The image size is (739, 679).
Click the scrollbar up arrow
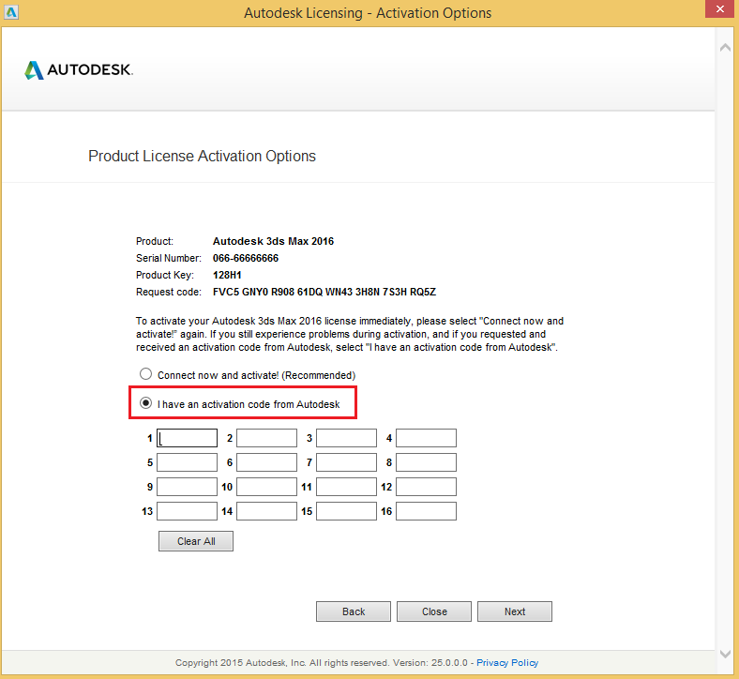[x=725, y=47]
